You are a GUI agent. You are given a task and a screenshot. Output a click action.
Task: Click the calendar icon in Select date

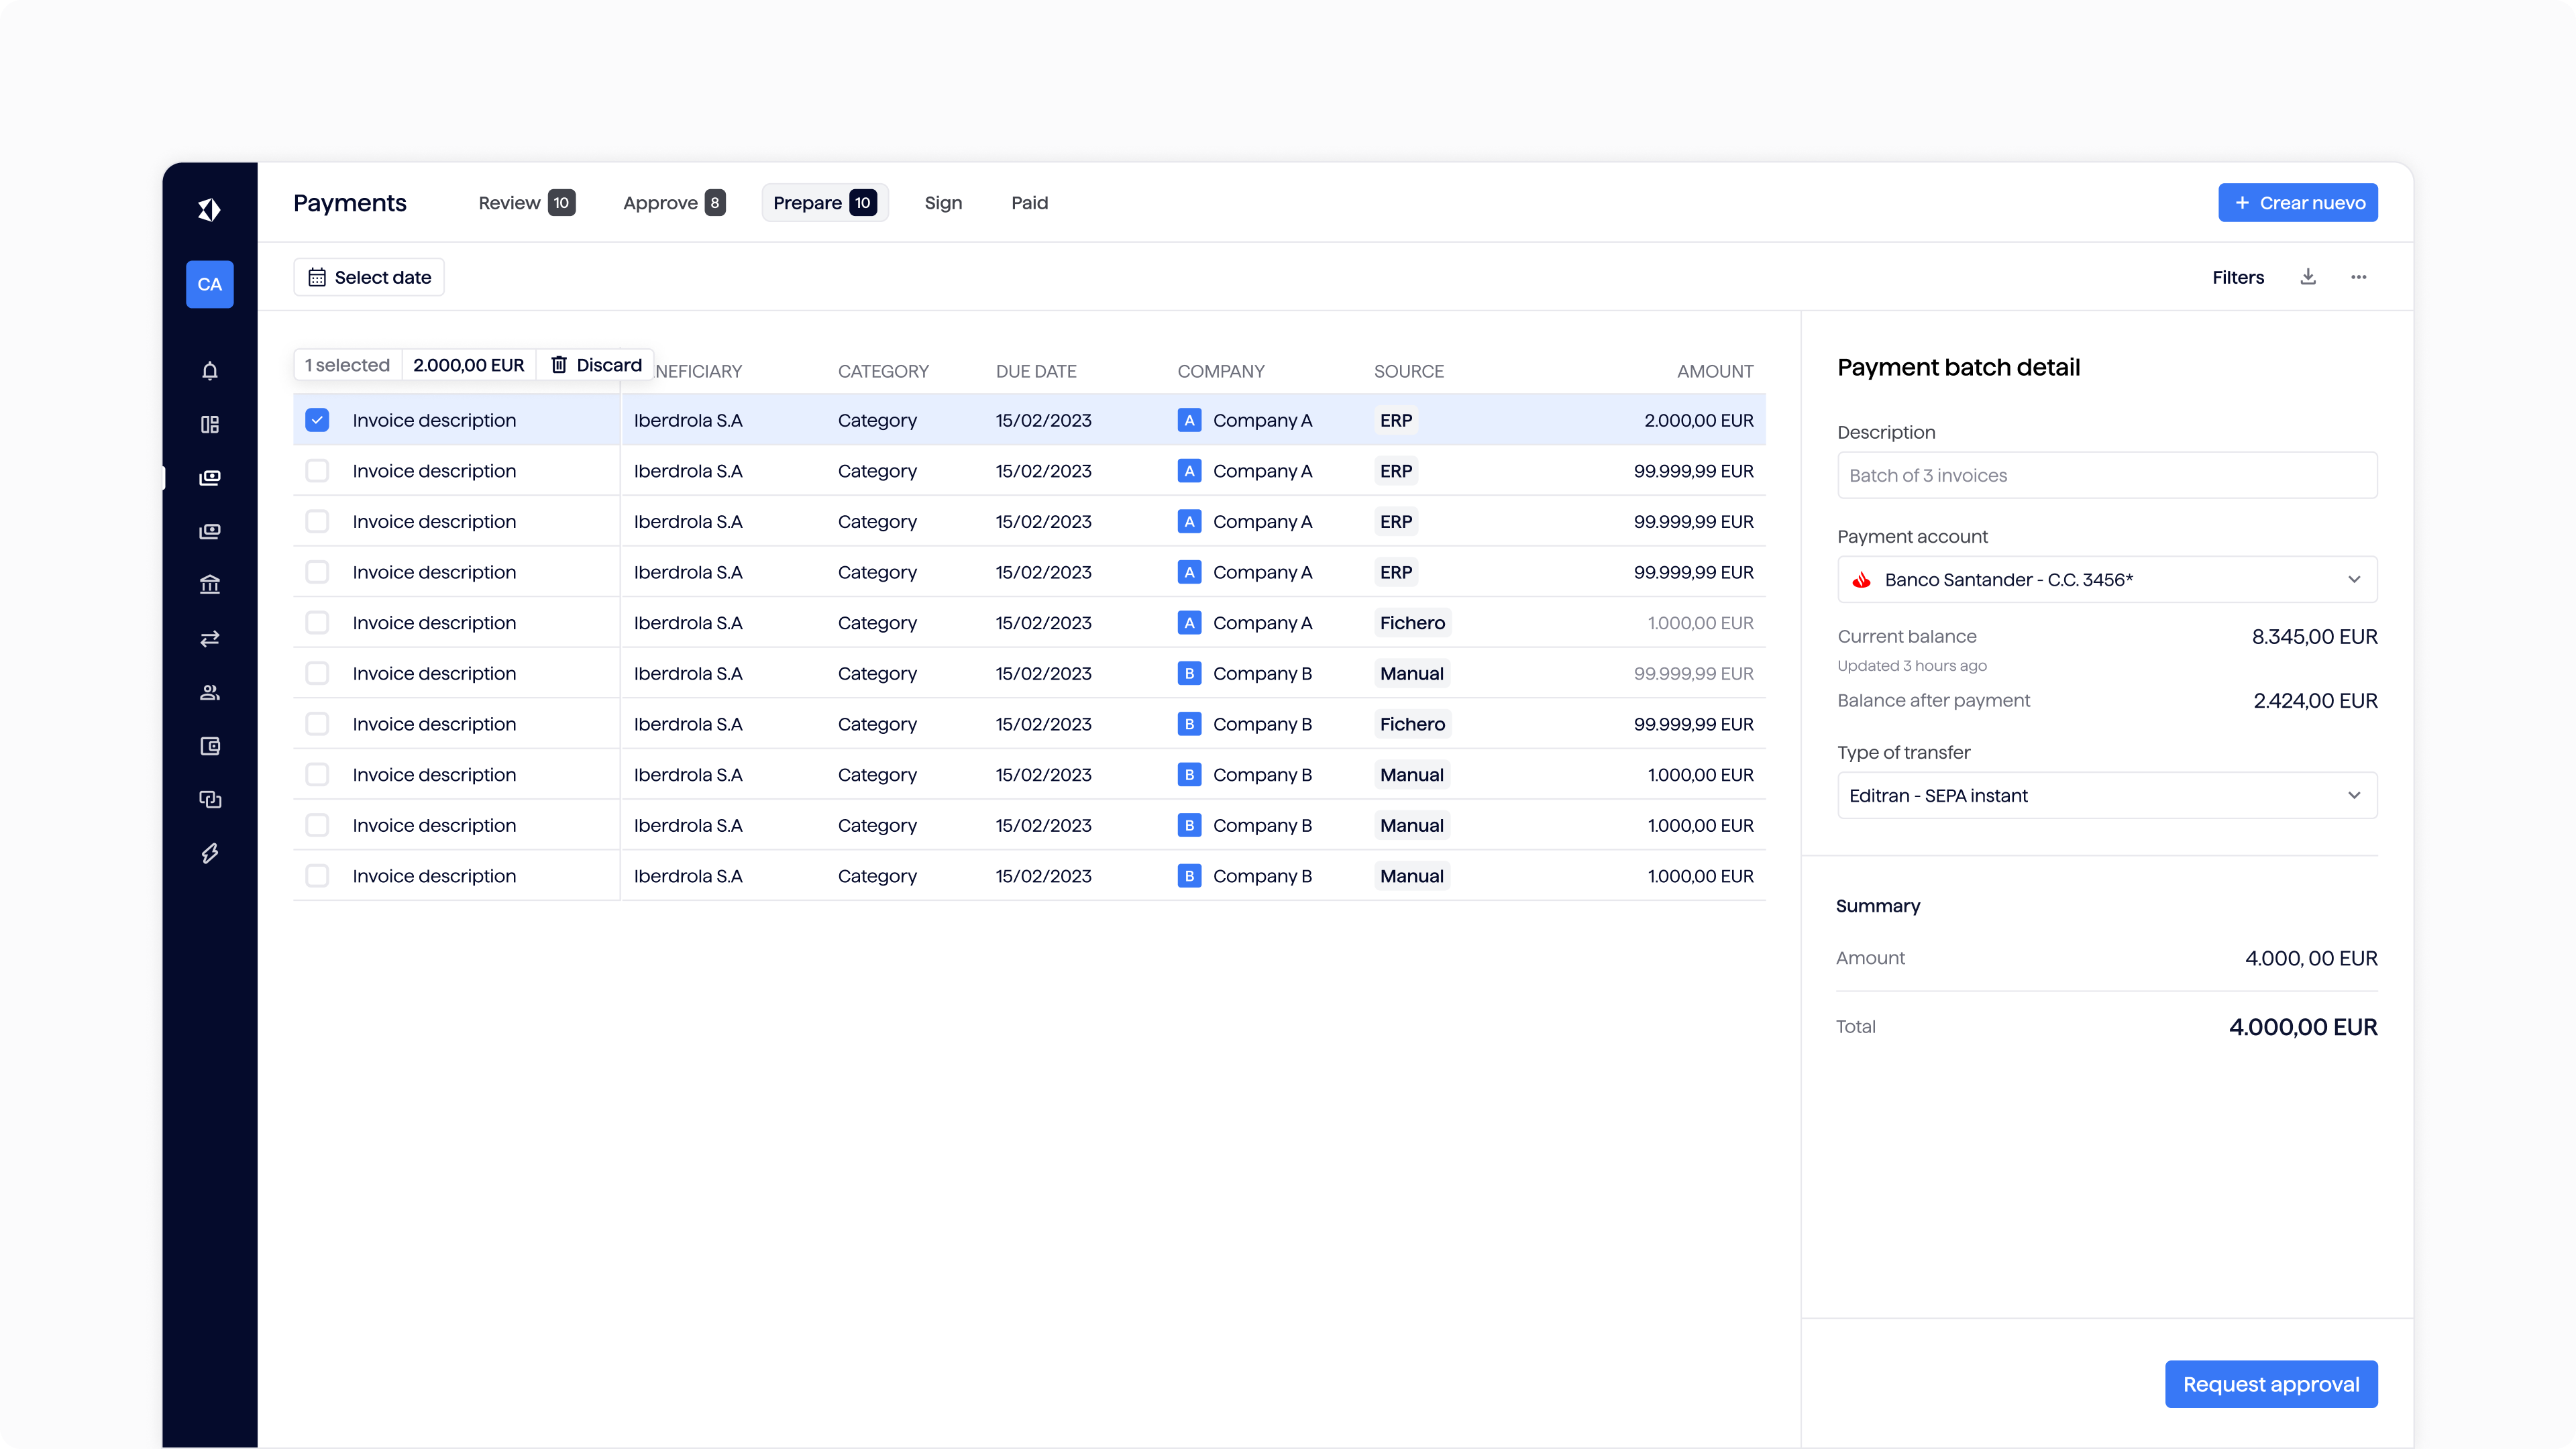[x=317, y=277]
